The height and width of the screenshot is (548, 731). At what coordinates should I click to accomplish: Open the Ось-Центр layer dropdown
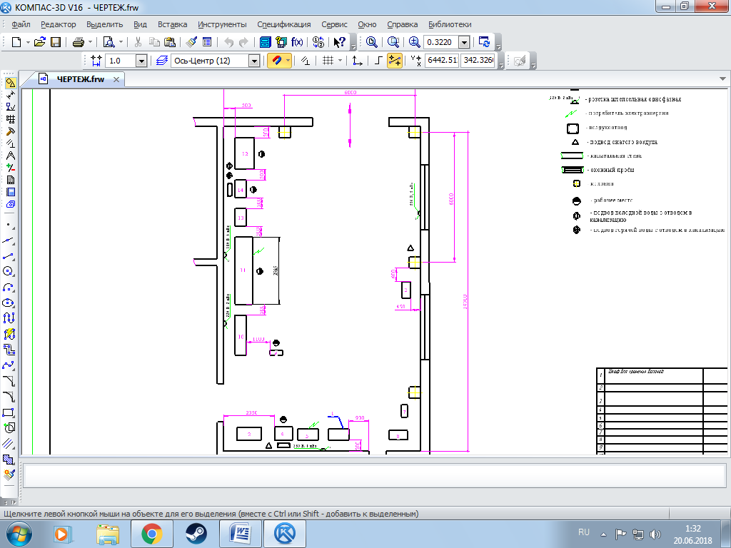tap(254, 61)
